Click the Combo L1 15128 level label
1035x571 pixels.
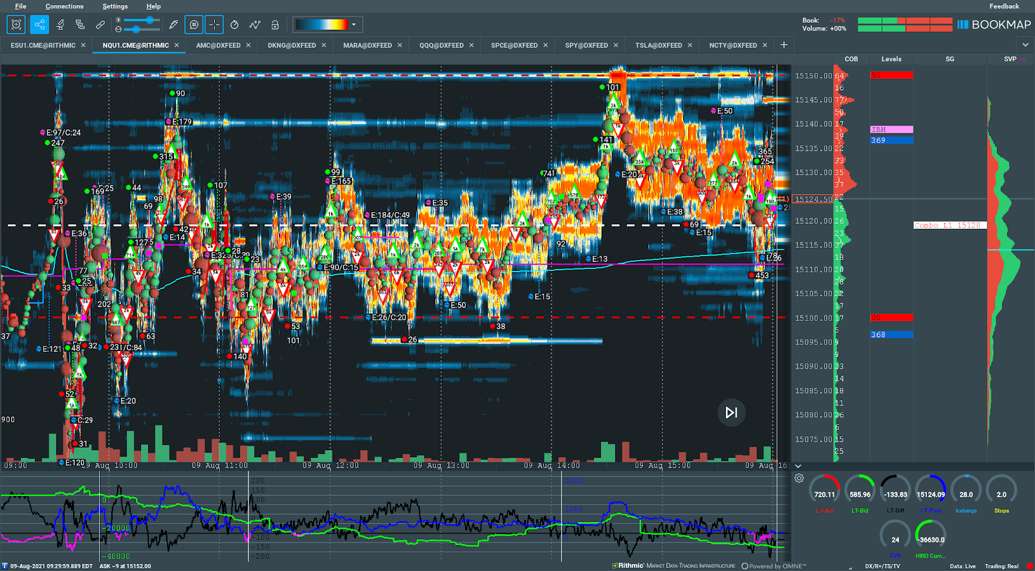[950, 225]
